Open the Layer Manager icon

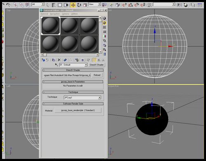(x=193, y=5)
